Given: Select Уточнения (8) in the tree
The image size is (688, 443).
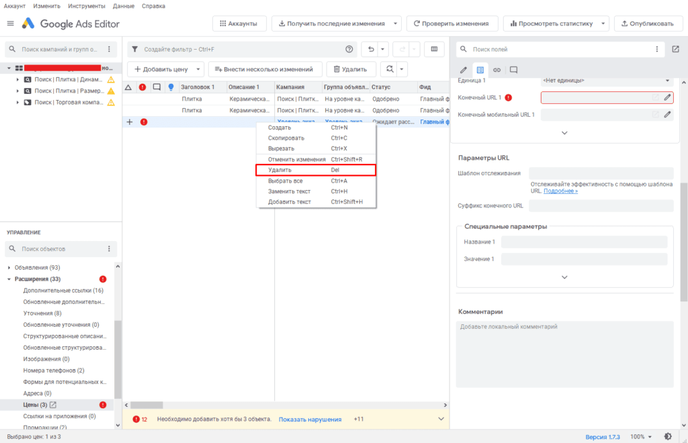Looking at the screenshot, I should click(42, 313).
